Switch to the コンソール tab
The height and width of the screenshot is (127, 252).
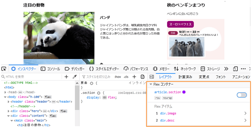point(50,69)
